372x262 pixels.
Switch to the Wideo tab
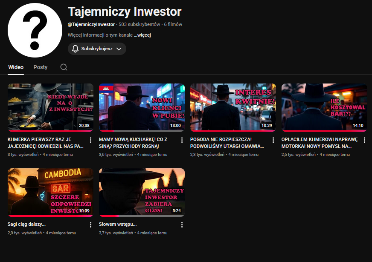click(16, 67)
